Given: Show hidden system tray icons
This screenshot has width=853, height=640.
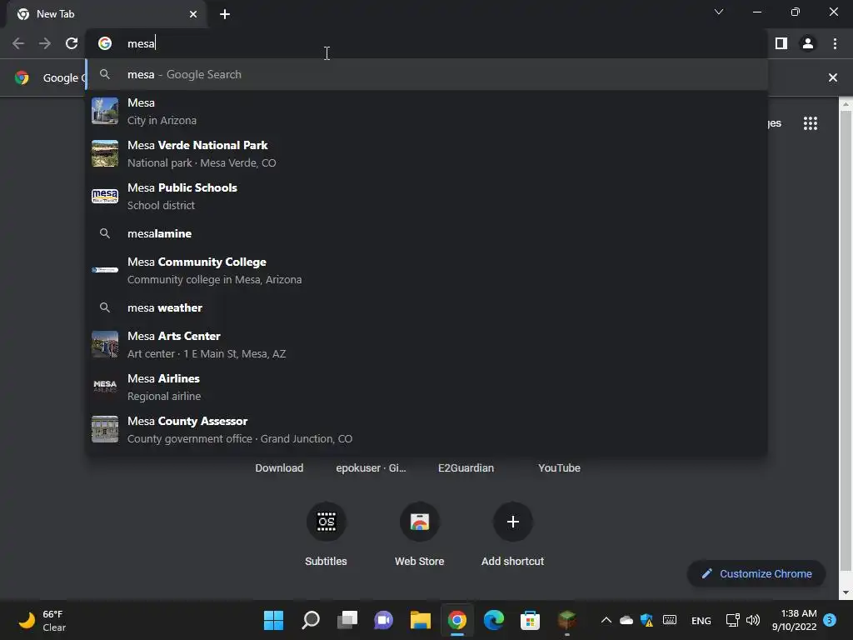Looking at the screenshot, I should tap(606, 620).
